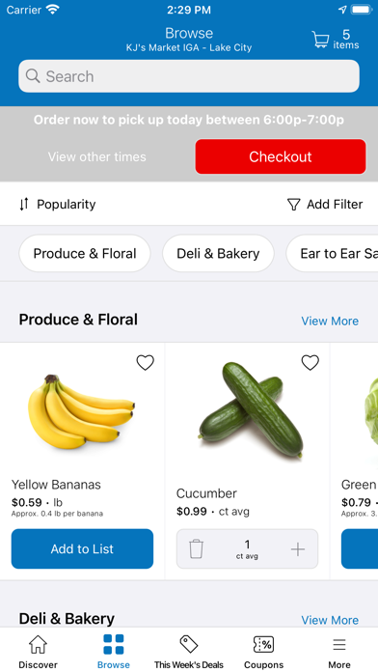Add Yellow Bananas to list
This screenshot has height=672, width=378.
pos(82,548)
